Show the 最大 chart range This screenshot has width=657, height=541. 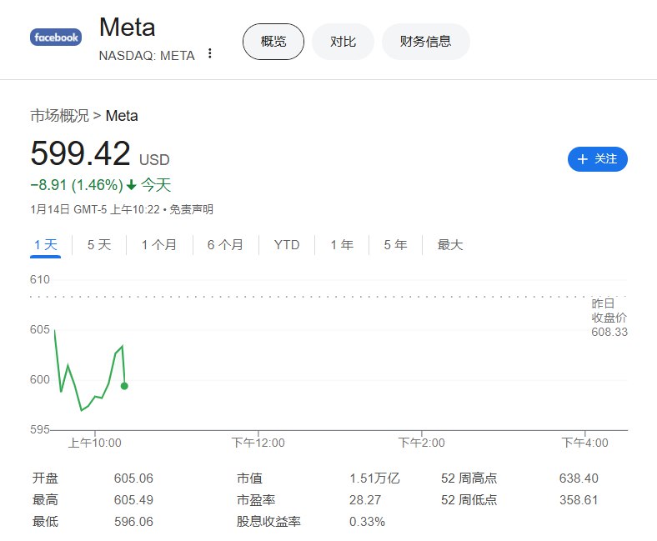pos(450,245)
